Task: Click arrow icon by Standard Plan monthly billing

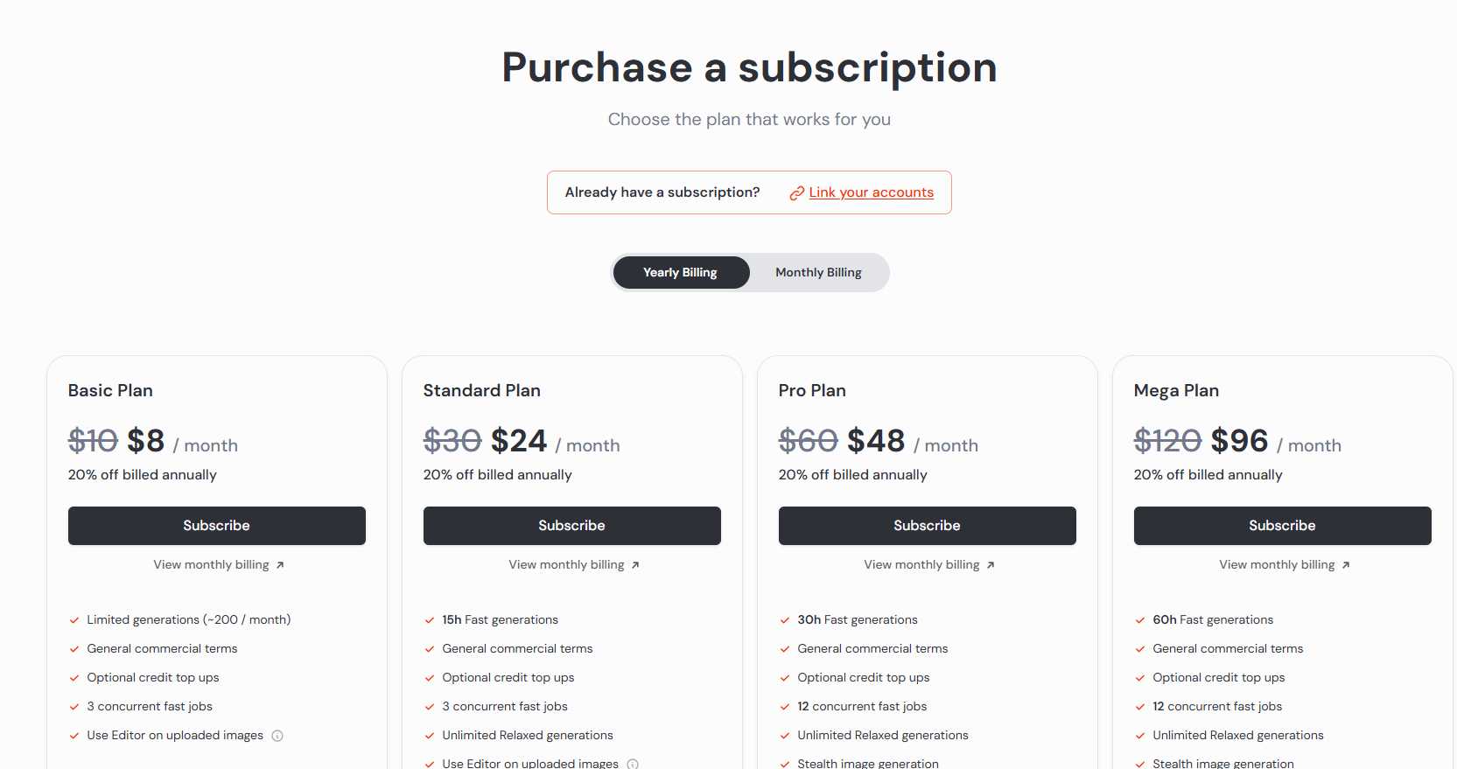Action: (635, 565)
